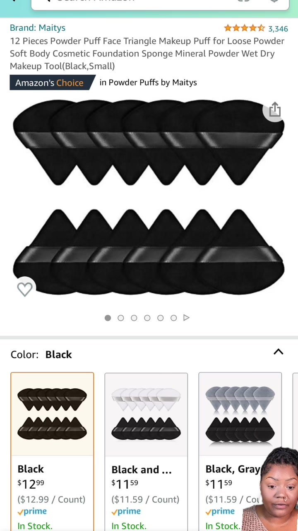Collapse the Color section chevron
Viewport: 298px width, 531px height.
click(279, 352)
